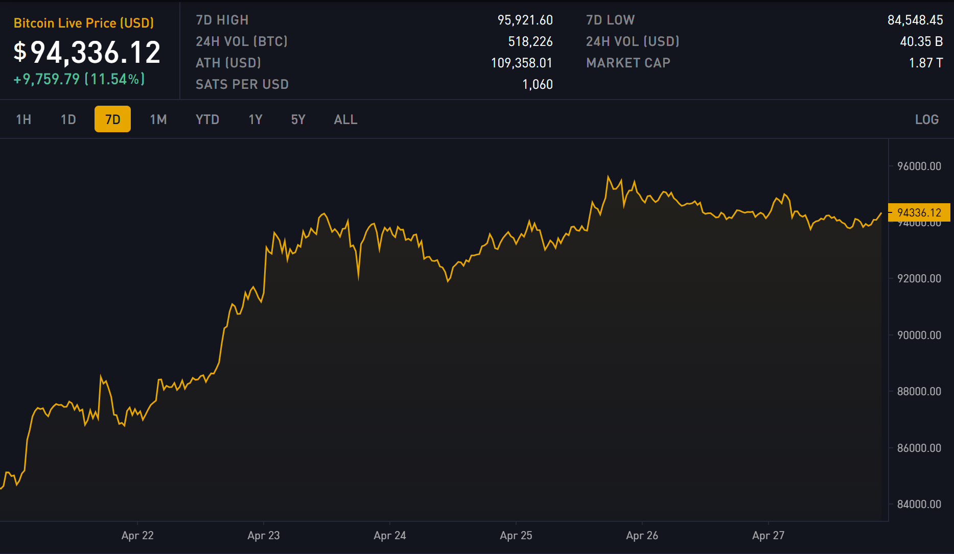Click the 7D LOW value 84,548.45

pyautogui.click(x=915, y=20)
